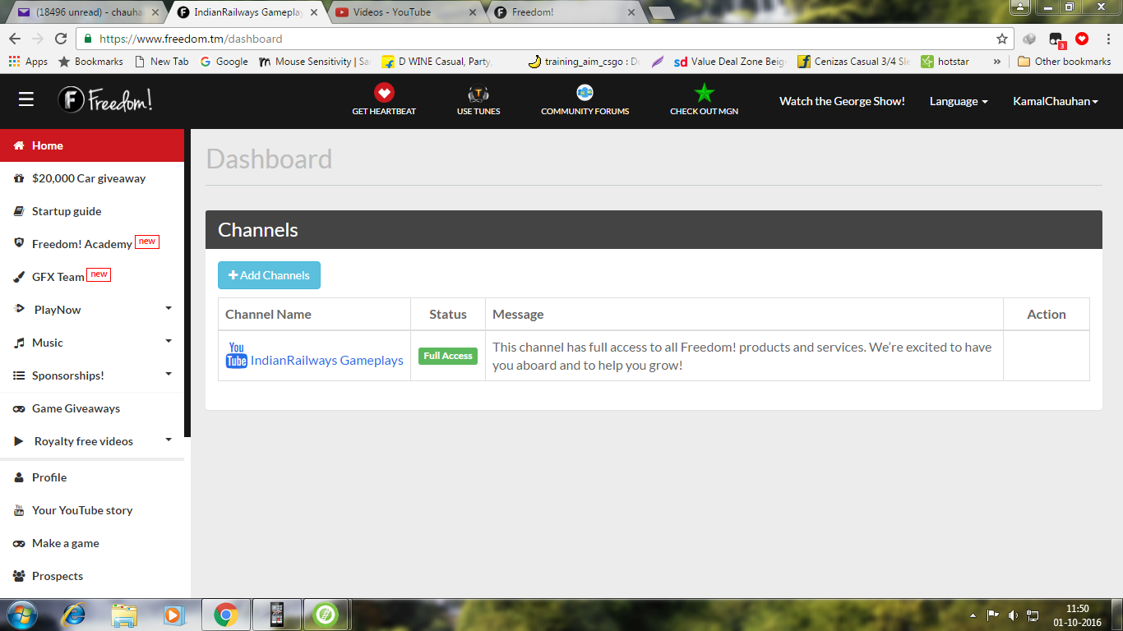Image resolution: width=1123 pixels, height=631 pixels.
Task: Expand the Sponsorships! submenu arrow
Action: [169, 374]
